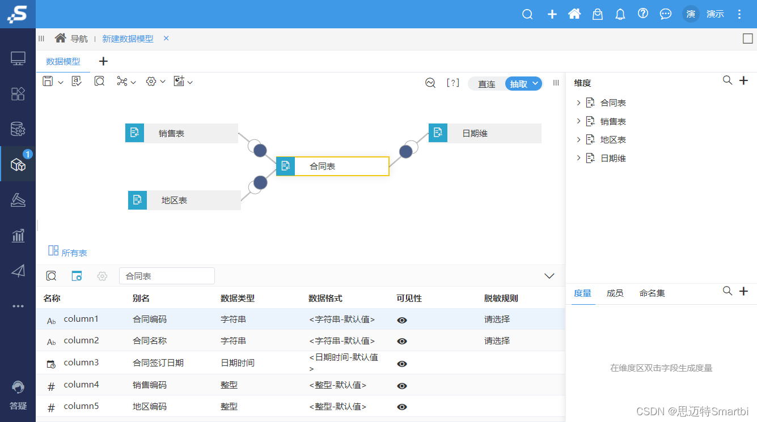
Task: Open 脱敏规则 请选择 for column1
Action: (497, 319)
